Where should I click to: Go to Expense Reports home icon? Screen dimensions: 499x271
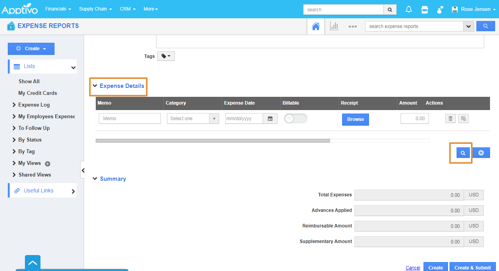(x=316, y=26)
